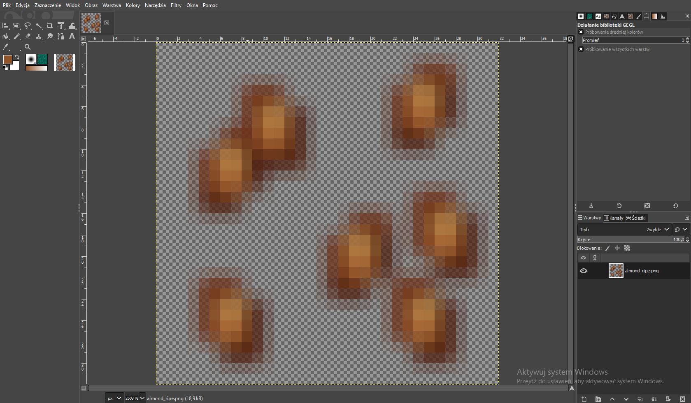Click the brown foreground color swatch
This screenshot has width=691, height=403.
pyautogui.click(x=7, y=59)
